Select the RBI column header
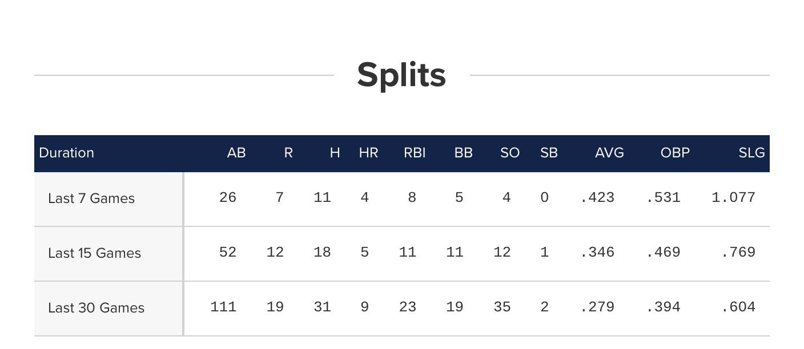This screenshot has width=804, height=349. pos(415,153)
